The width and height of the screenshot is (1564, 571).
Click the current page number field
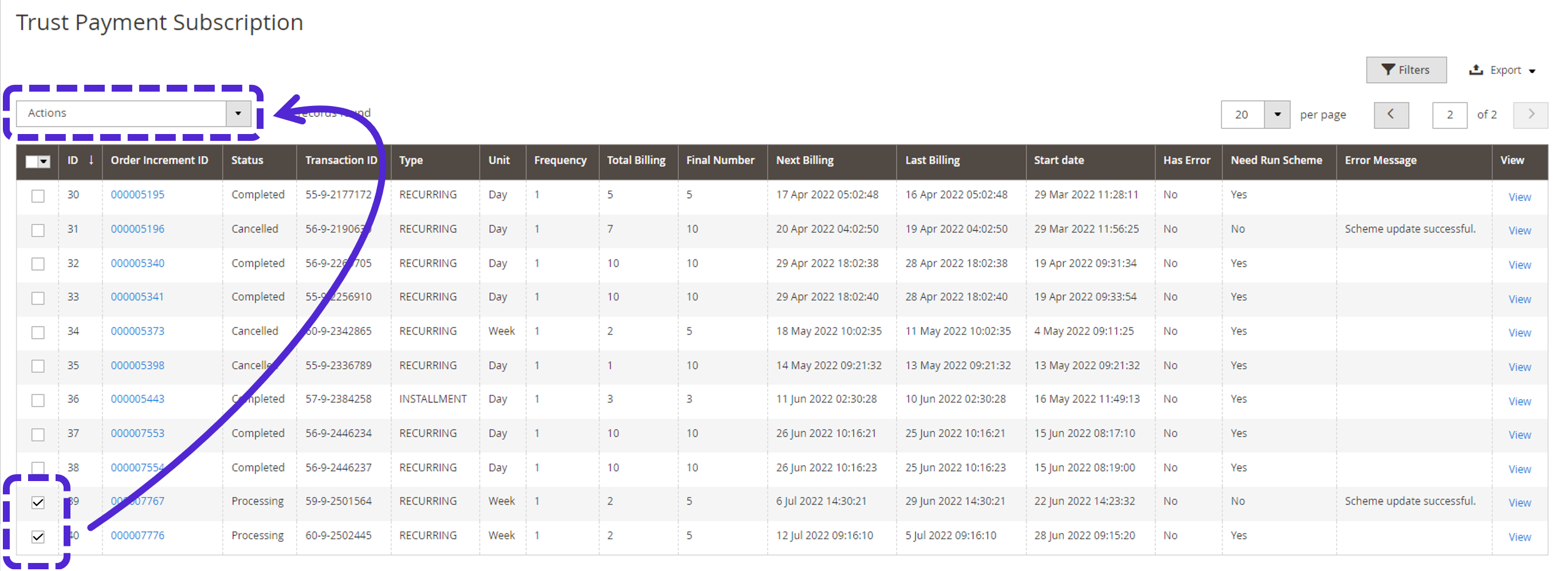click(1449, 115)
